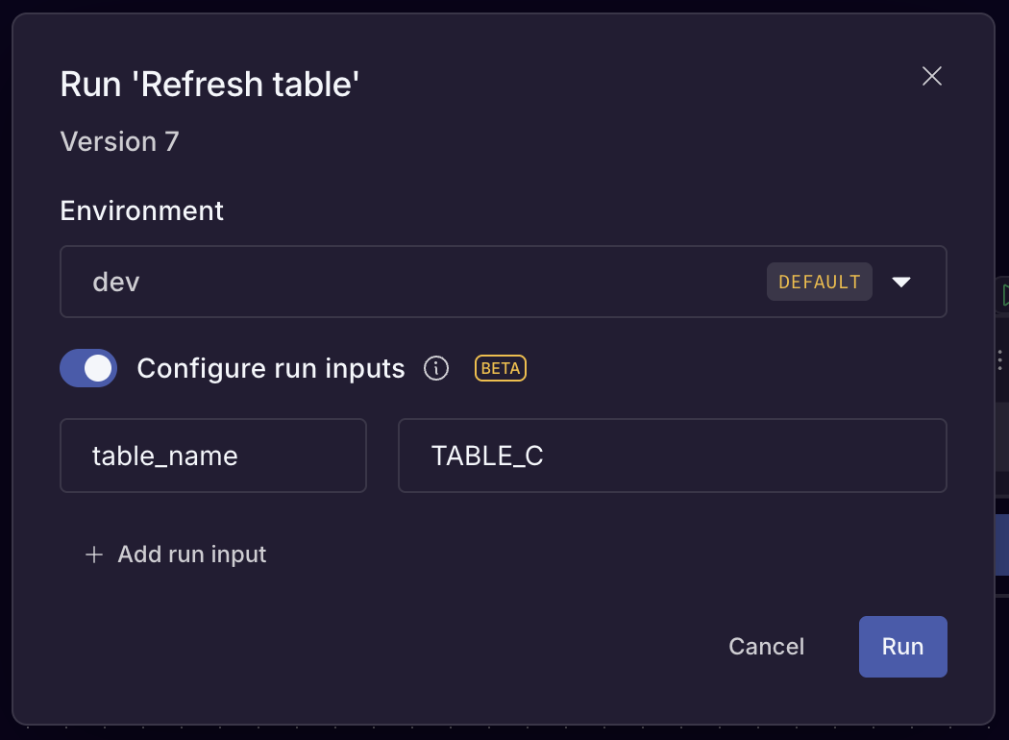Open the dev environment selector
The height and width of the screenshot is (740, 1009).
click(432, 282)
